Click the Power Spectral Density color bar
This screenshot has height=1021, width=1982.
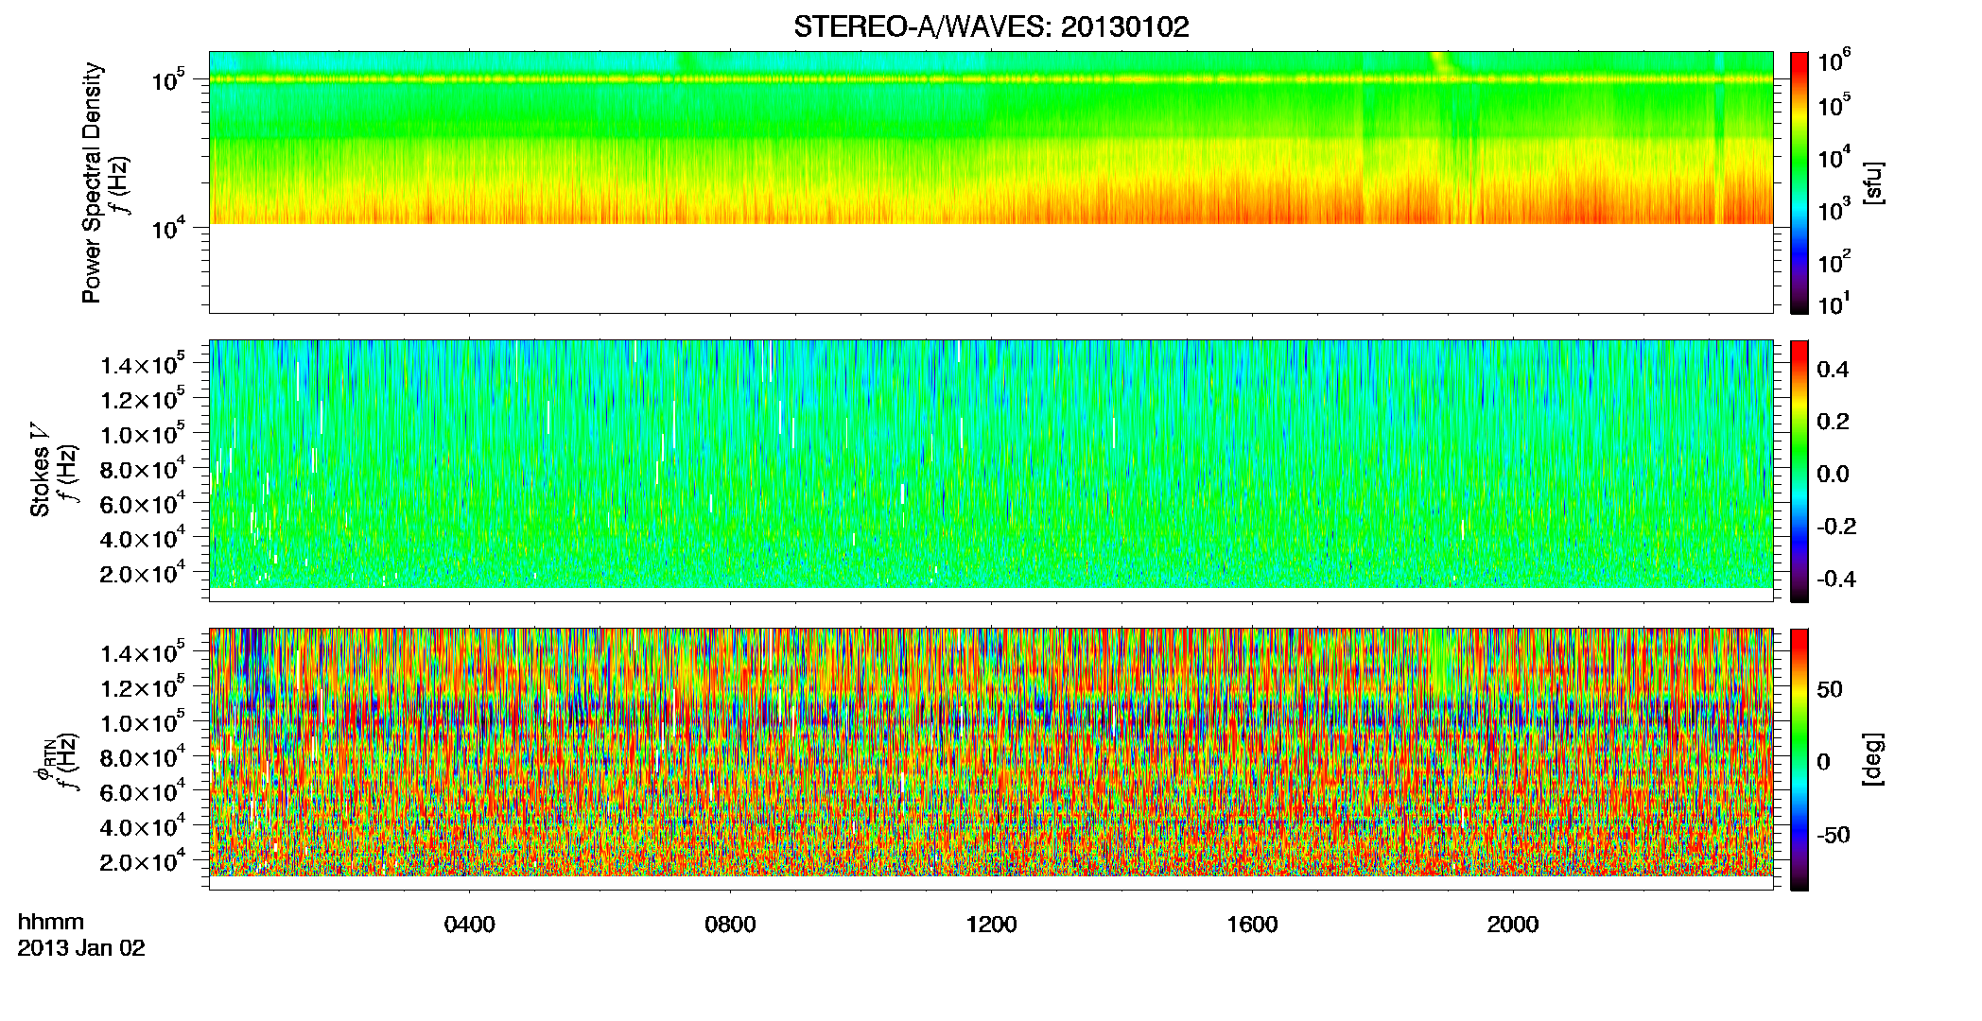click(1799, 182)
